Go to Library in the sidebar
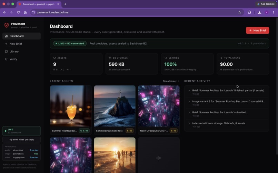 point(21,51)
